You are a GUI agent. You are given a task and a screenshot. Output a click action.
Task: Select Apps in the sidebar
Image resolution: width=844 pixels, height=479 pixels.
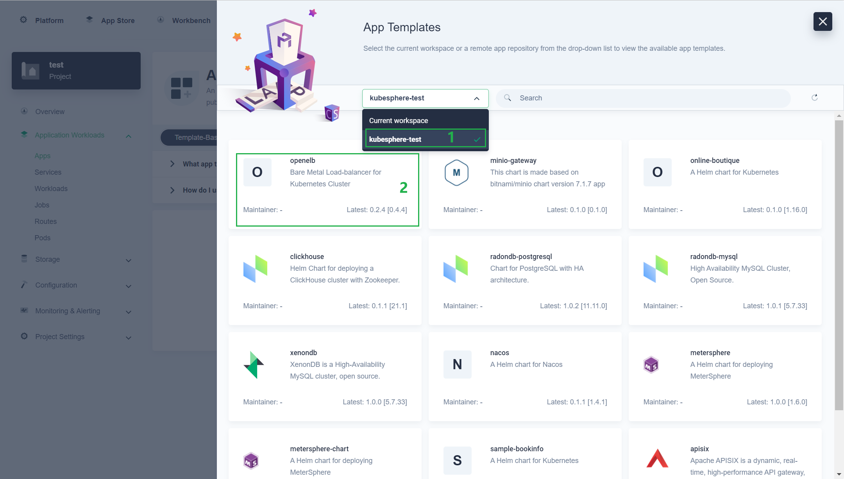pyautogui.click(x=43, y=156)
